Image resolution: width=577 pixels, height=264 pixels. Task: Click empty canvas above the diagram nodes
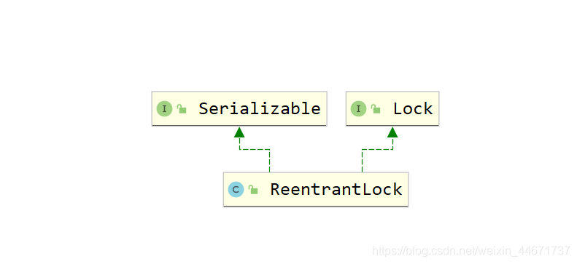click(289, 44)
